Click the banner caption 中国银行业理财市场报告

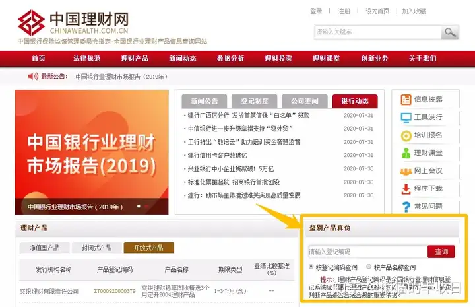click(75, 207)
